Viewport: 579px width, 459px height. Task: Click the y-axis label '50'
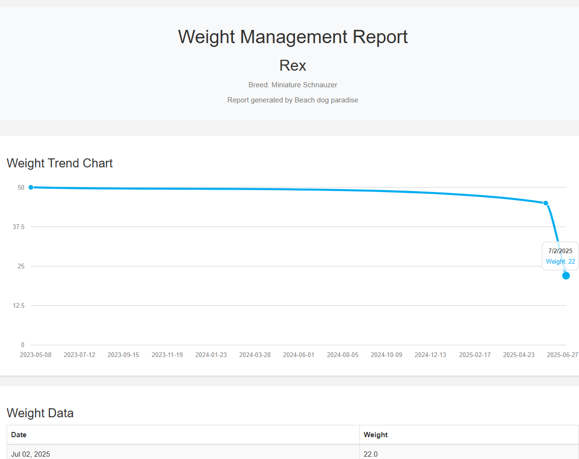click(x=21, y=187)
